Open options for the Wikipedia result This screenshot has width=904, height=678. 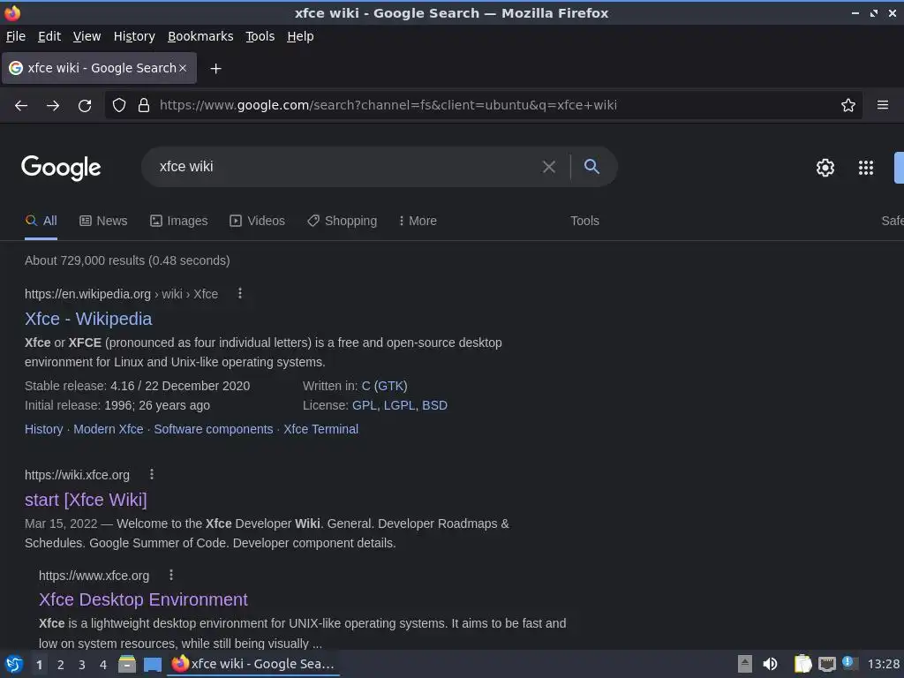(240, 293)
